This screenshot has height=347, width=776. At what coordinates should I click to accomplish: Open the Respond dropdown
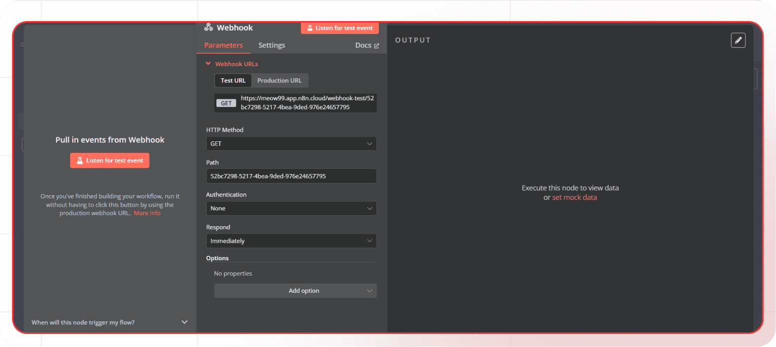point(291,241)
